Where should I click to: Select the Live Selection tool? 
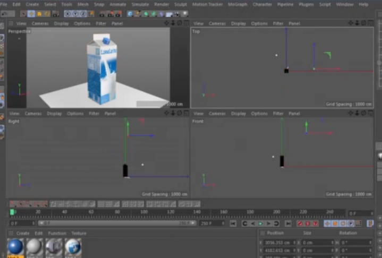pyautogui.click(x=23, y=14)
